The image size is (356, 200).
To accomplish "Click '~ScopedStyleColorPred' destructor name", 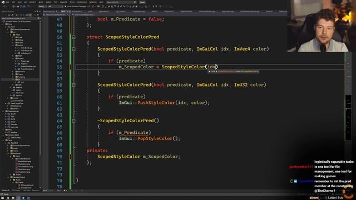I will (126, 121).
